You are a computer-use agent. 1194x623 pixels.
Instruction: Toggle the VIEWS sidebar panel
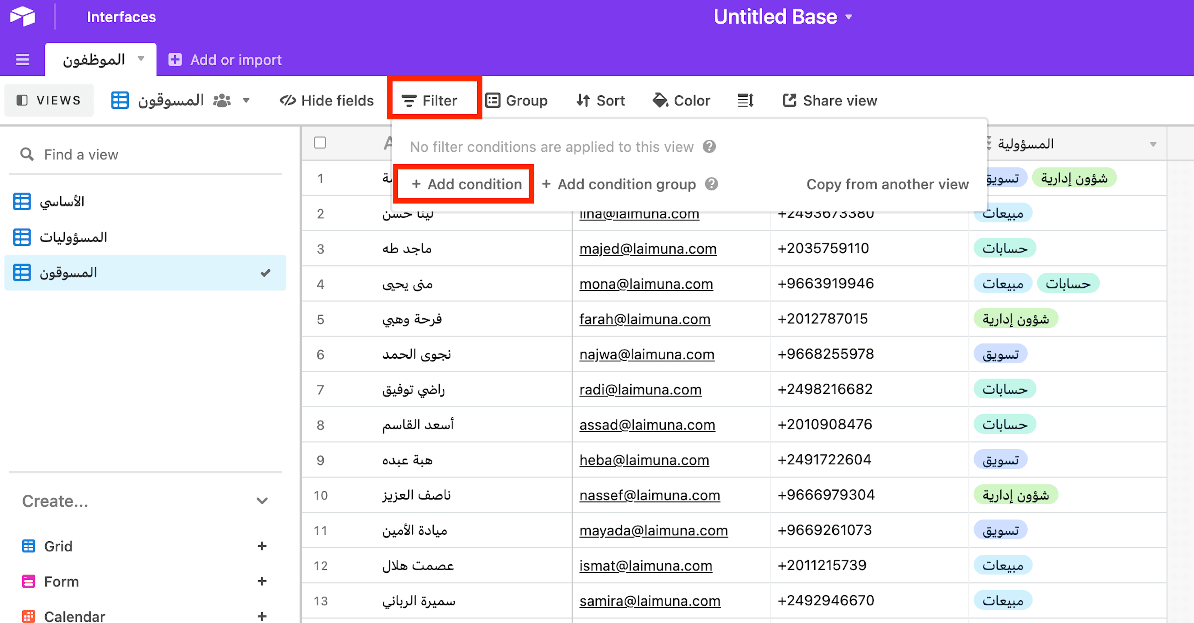[49, 100]
